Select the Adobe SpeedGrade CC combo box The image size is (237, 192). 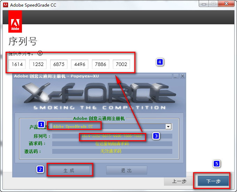point(112,126)
